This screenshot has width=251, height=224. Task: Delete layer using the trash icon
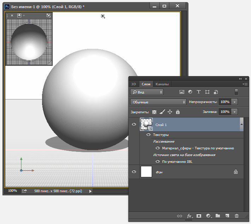237,216
